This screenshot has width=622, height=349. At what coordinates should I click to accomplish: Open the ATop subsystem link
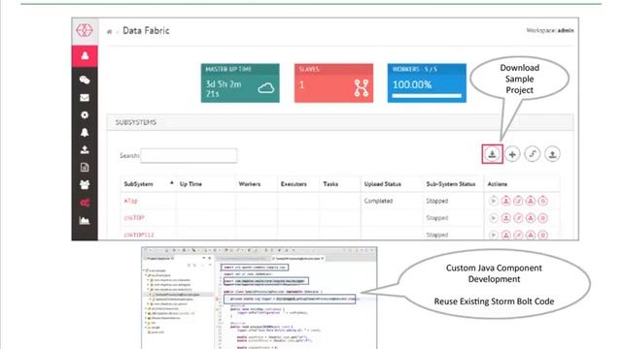click(130, 201)
